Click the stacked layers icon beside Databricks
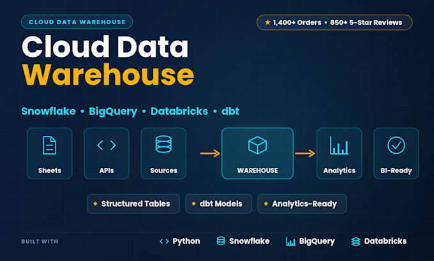 355,241
